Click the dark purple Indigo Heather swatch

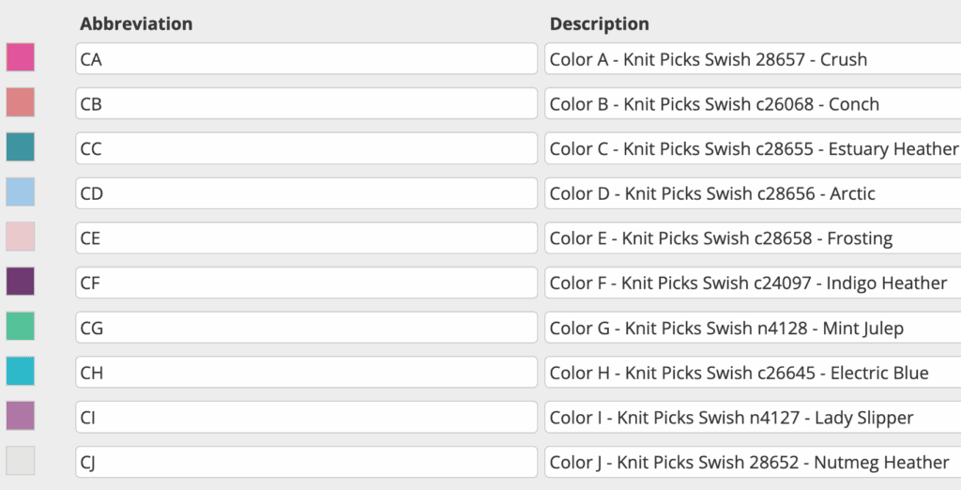pos(21,282)
